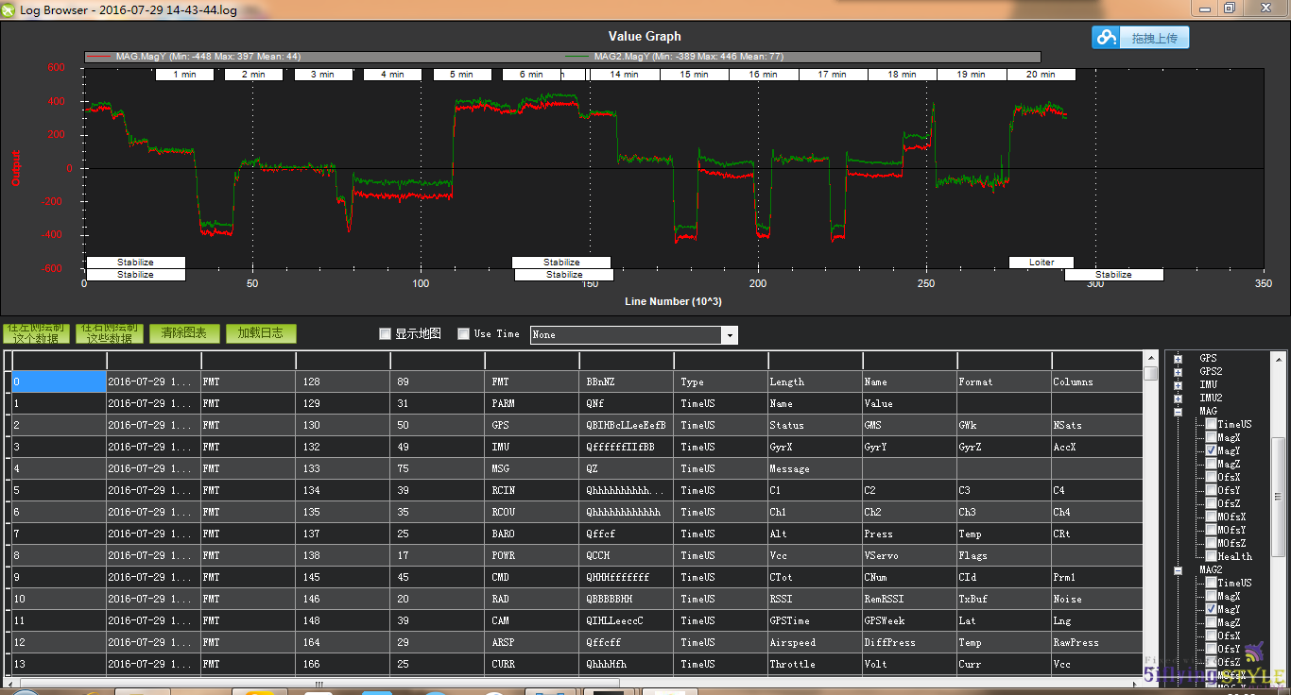Check OfsY under MAG
This screenshot has width=1291, height=695.
1212,491
